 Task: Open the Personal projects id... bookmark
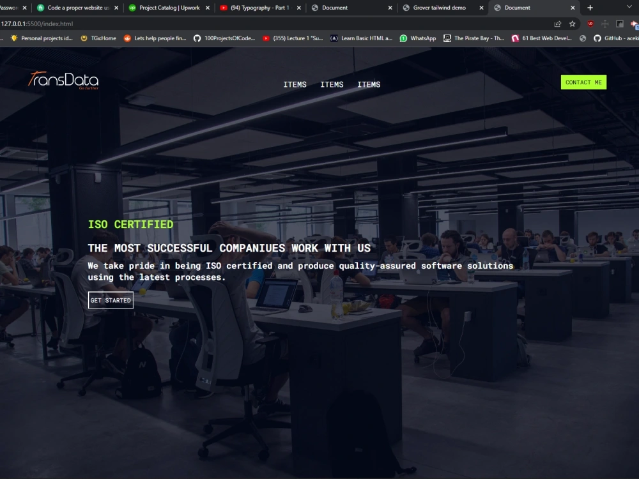[x=42, y=38]
